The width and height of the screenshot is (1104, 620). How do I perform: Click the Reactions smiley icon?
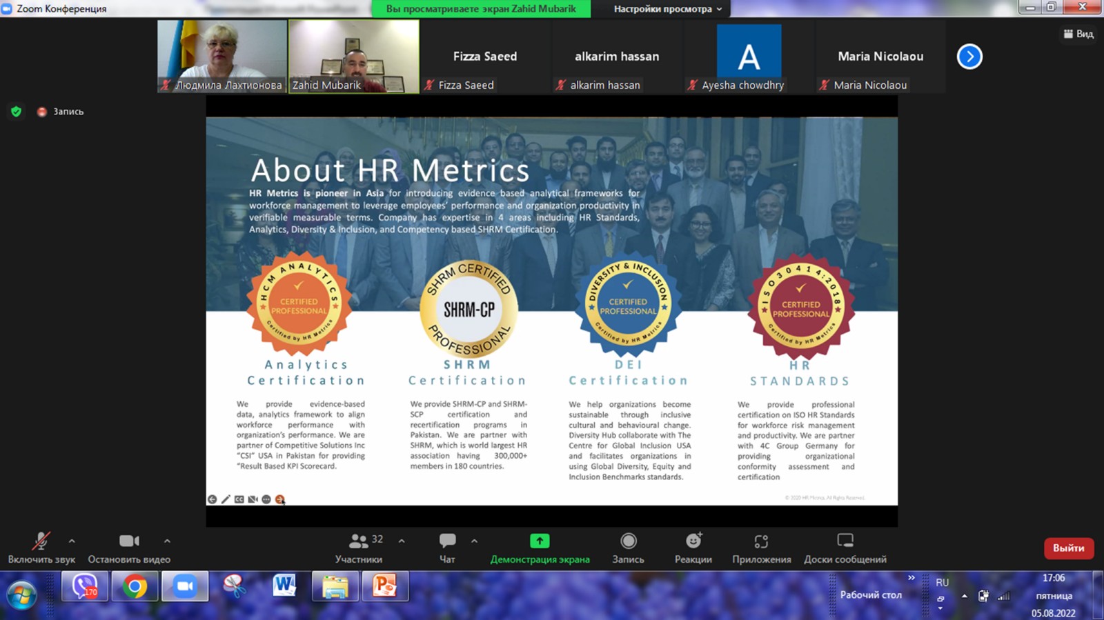(x=693, y=541)
